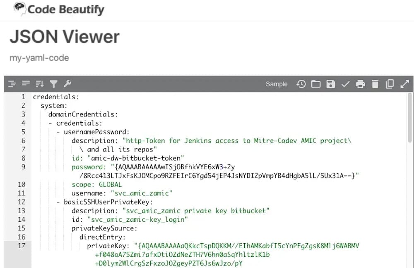Image resolution: width=414 pixels, height=268 pixels.
Task: Save the code with the disk icon
Action: pos(330,84)
